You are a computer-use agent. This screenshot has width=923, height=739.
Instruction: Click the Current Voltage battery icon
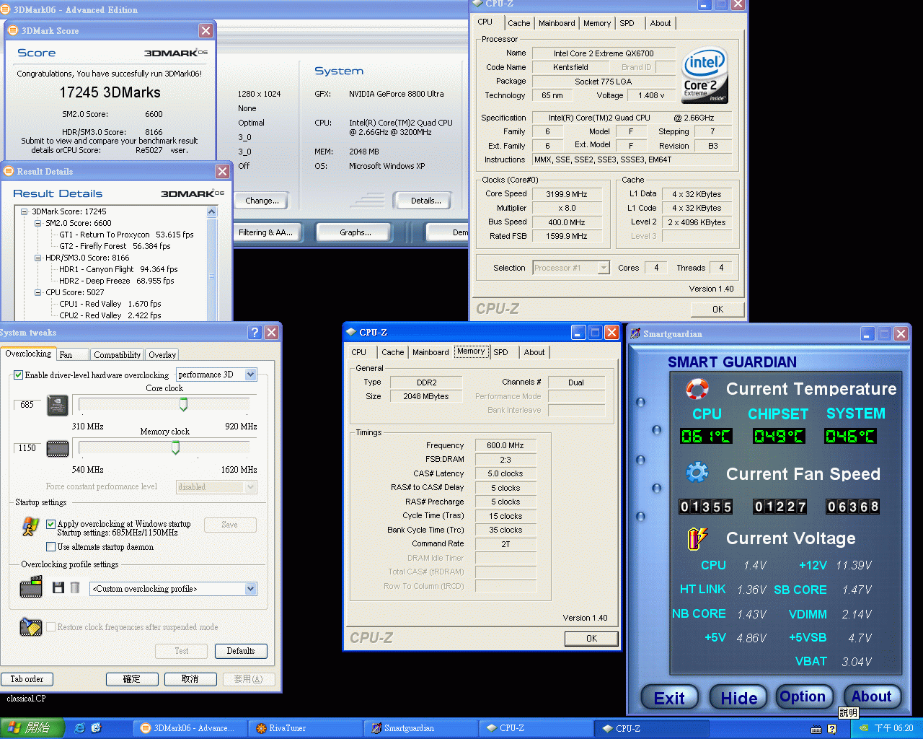tap(697, 538)
